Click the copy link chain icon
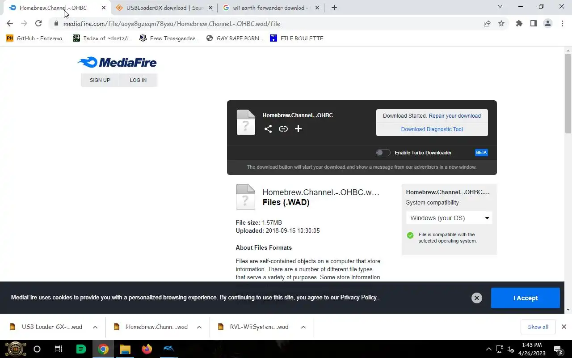572x358 pixels. coord(283,129)
